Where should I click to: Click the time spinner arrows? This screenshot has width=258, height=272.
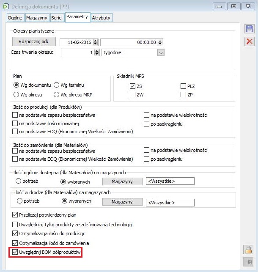(160, 42)
